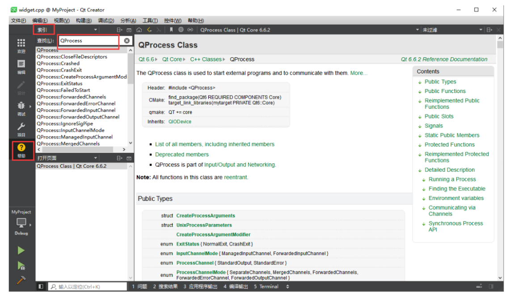Jump to Public Functions in Contents
The image size is (510, 297).
(445, 91)
